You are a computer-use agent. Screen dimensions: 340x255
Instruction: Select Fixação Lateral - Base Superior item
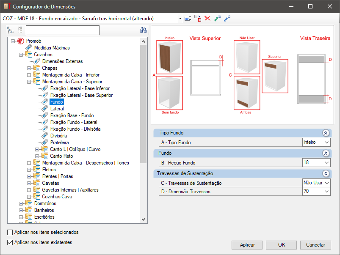click(x=82, y=95)
